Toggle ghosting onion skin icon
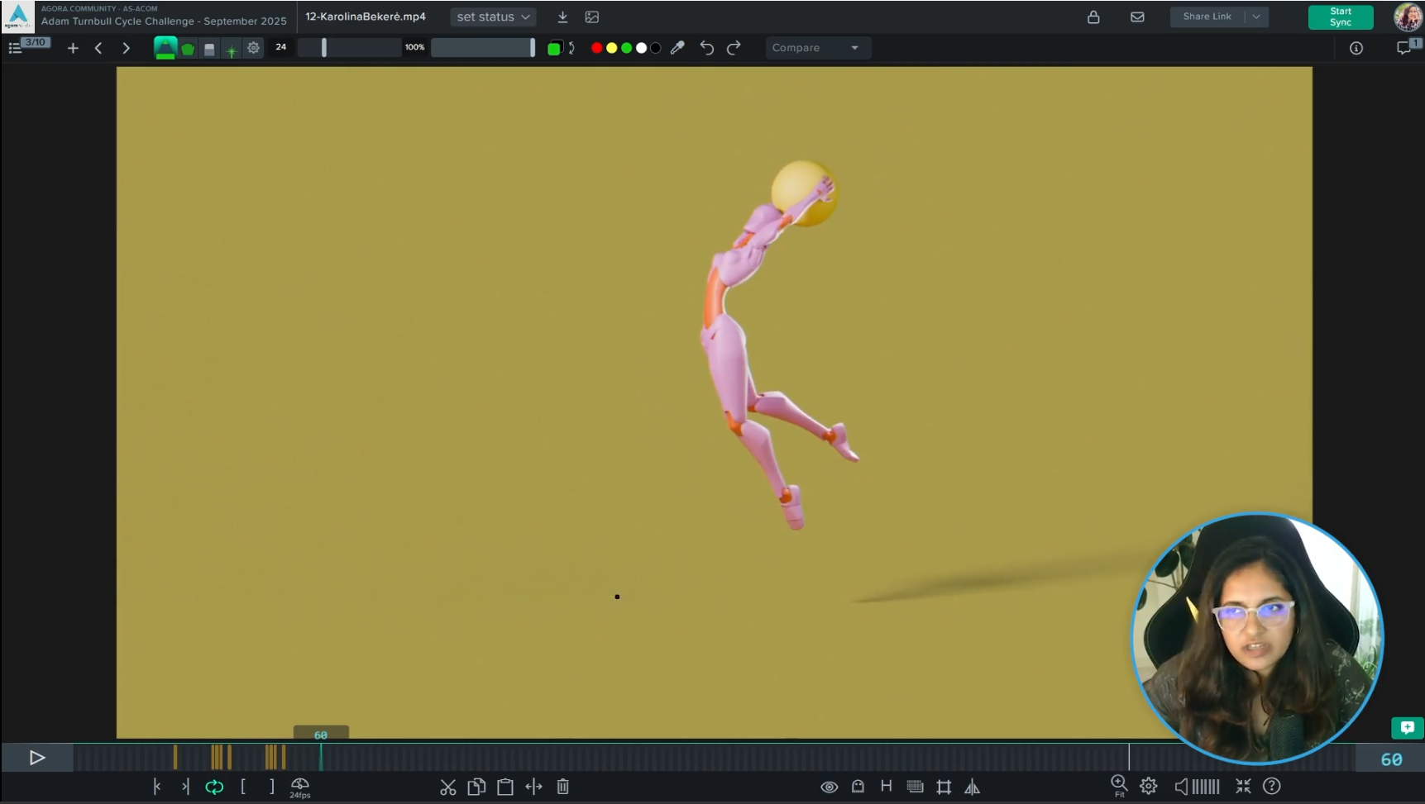The width and height of the screenshot is (1425, 804). pos(858,787)
